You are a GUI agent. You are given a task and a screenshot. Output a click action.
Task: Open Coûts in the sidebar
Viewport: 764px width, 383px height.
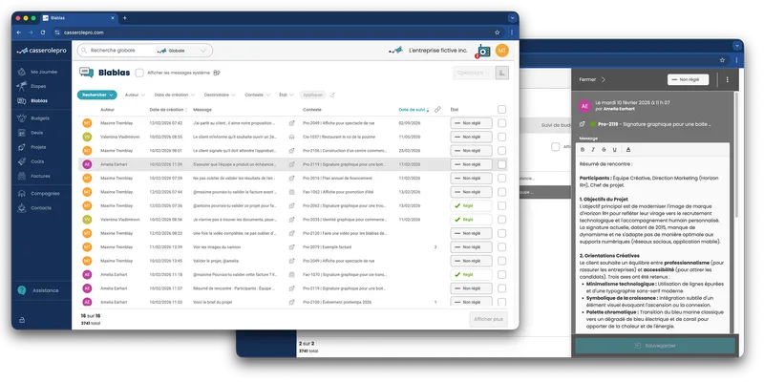coord(32,161)
